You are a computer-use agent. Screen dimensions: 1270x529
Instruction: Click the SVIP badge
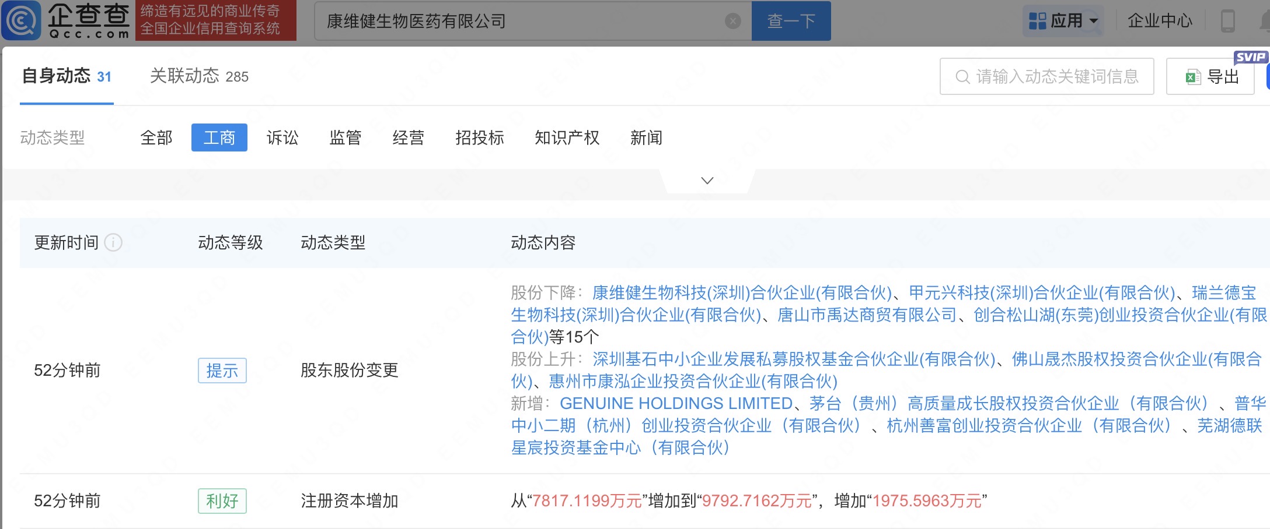1251,57
